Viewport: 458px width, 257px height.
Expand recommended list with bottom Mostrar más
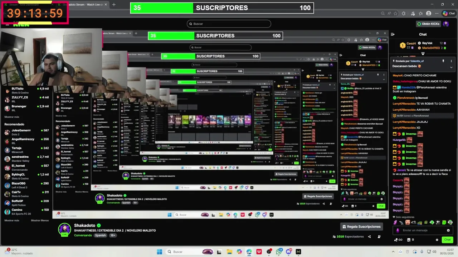(x=12, y=220)
